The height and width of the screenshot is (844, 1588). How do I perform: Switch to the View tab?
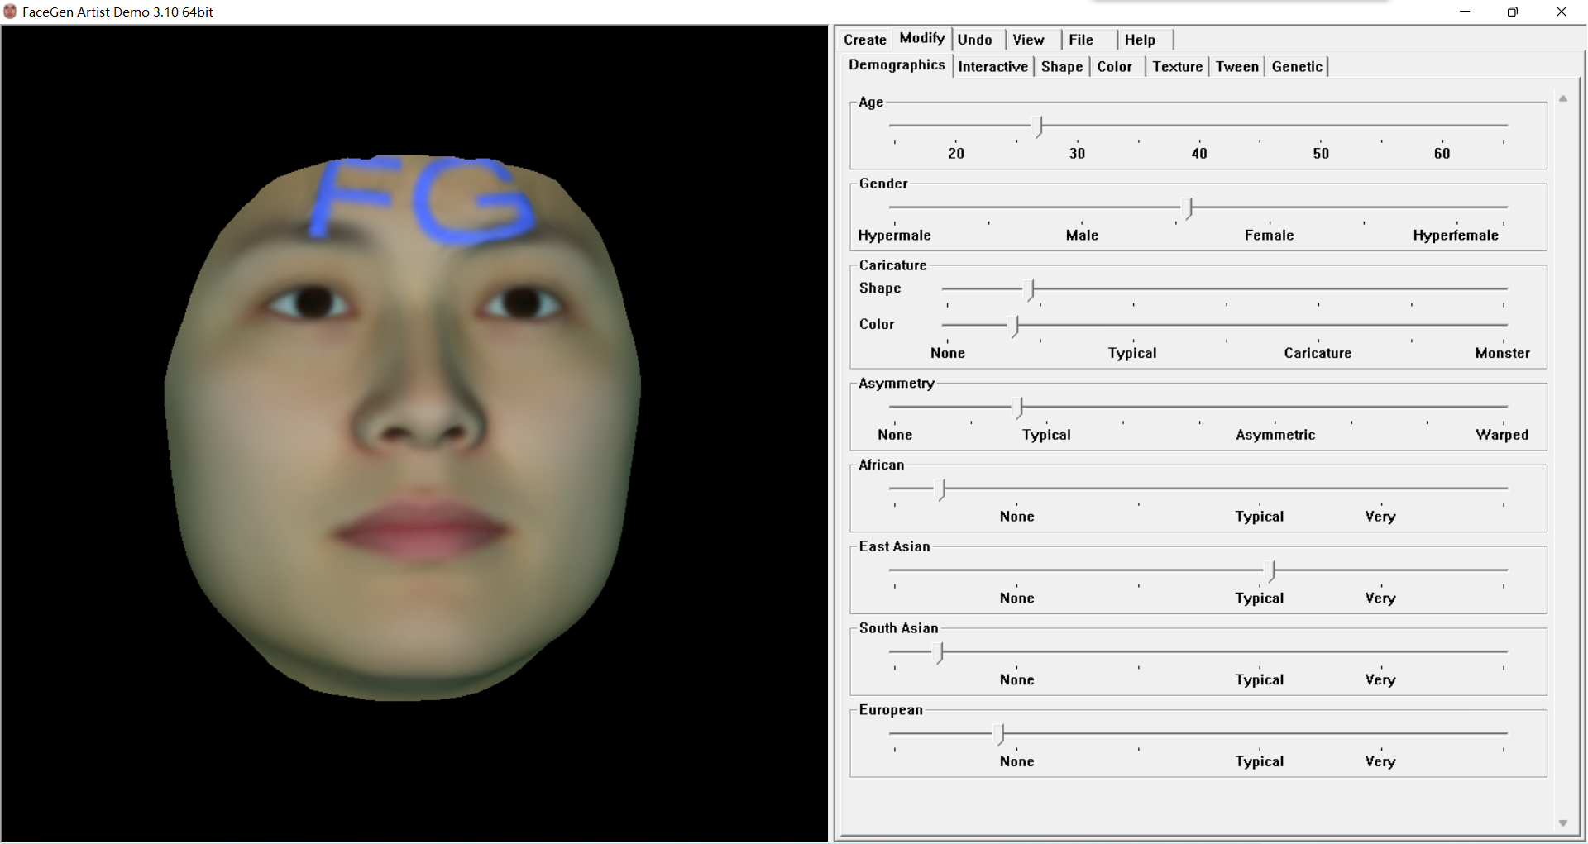(1028, 40)
